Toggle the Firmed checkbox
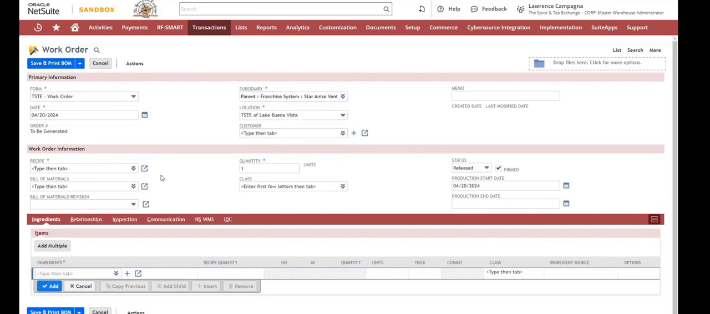The height and width of the screenshot is (314, 710). click(x=498, y=168)
